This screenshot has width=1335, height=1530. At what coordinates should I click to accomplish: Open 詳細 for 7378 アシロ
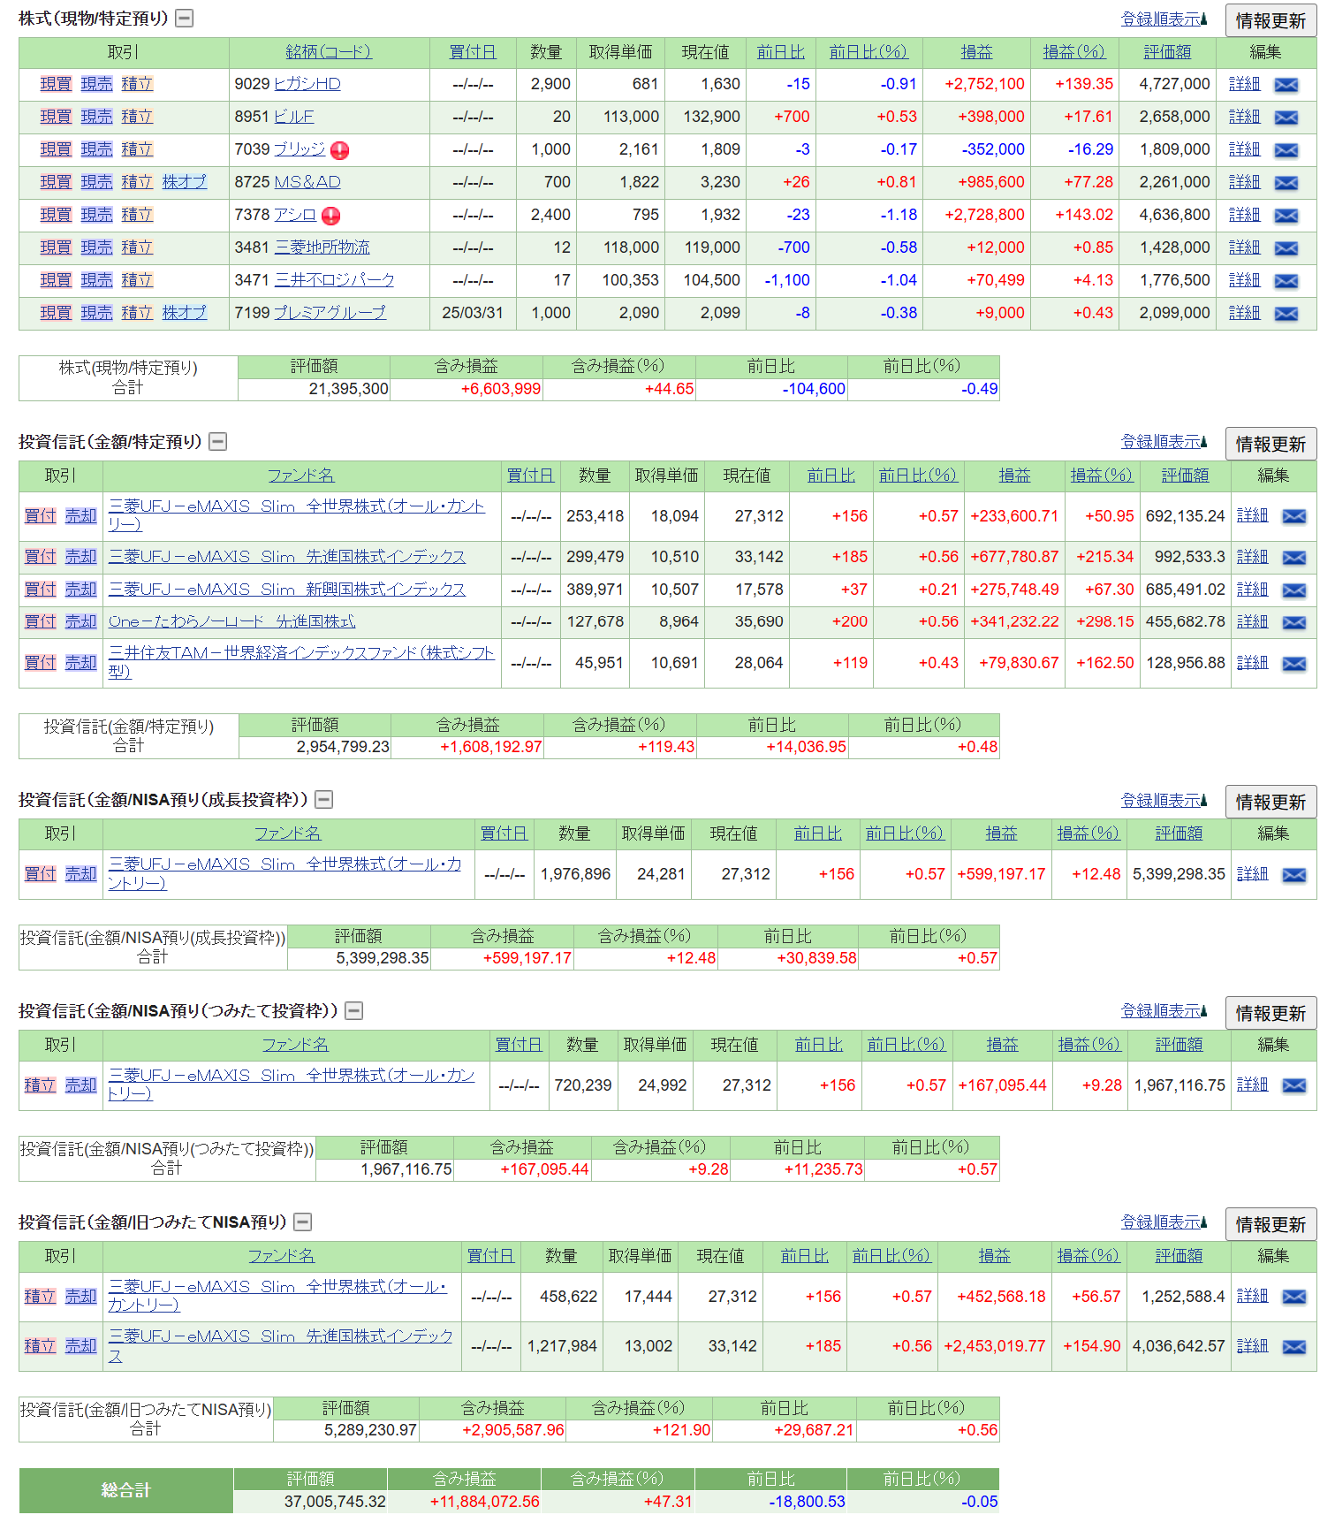point(1244,215)
